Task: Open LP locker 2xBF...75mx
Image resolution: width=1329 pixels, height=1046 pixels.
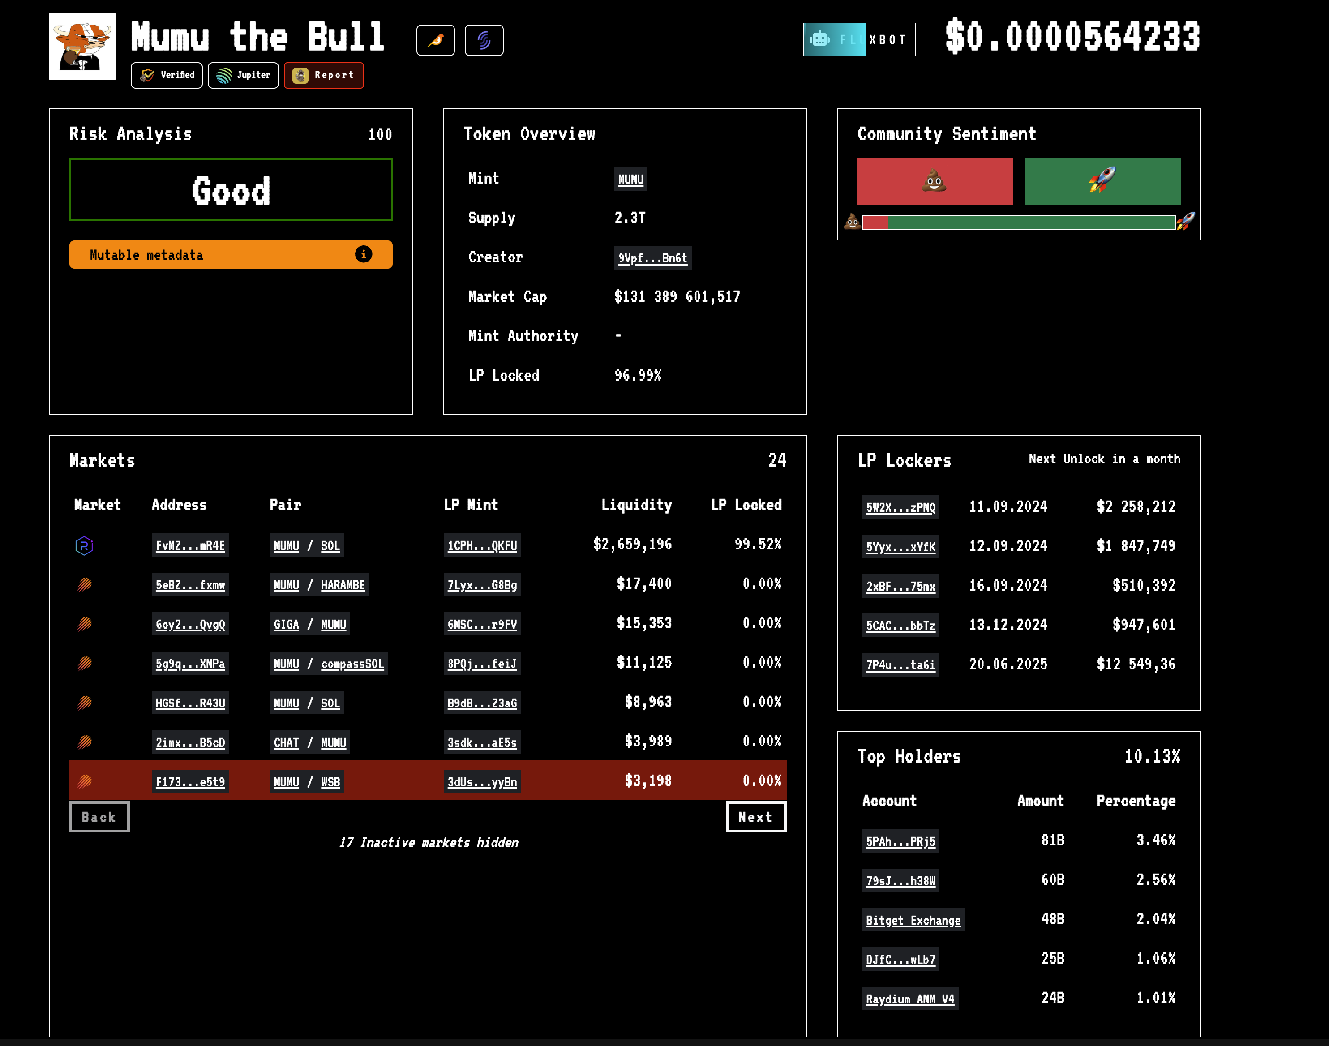Action: click(x=901, y=586)
